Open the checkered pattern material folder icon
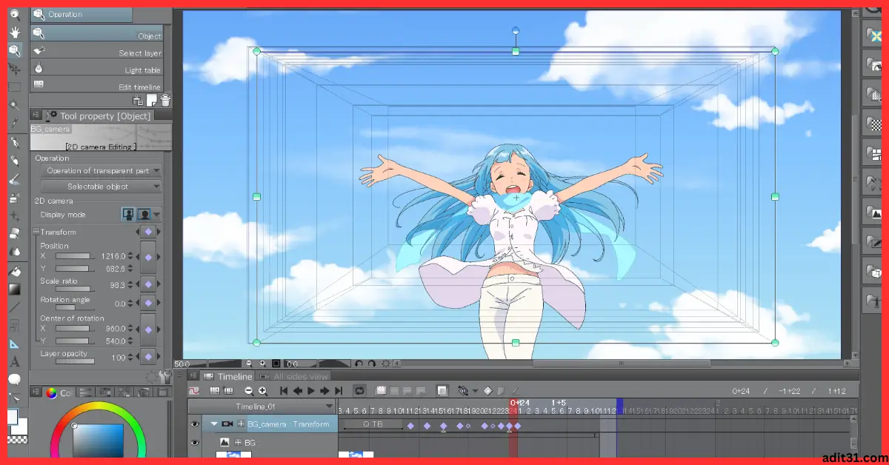This screenshot has width=889, height=465. (874, 124)
